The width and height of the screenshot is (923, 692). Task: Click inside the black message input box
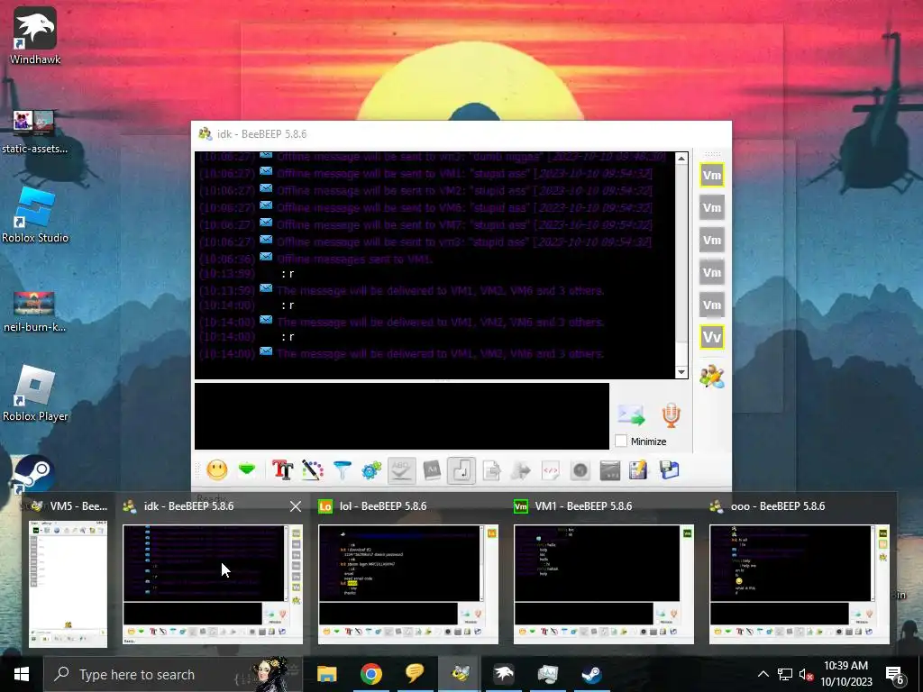click(401, 416)
